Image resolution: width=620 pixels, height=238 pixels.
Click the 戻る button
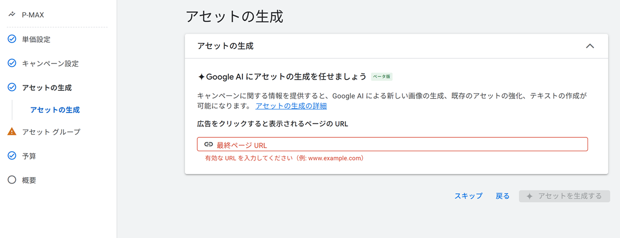pyautogui.click(x=503, y=196)
